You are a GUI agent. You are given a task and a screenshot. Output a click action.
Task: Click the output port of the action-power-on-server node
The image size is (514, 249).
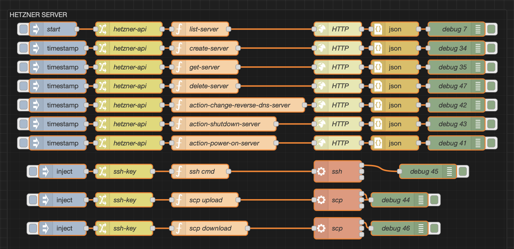pyautogui.click(x=276, y=143)
